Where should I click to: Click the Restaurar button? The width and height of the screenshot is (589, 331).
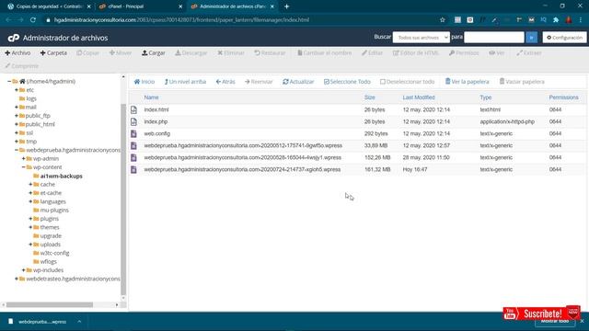pos(270,53)
